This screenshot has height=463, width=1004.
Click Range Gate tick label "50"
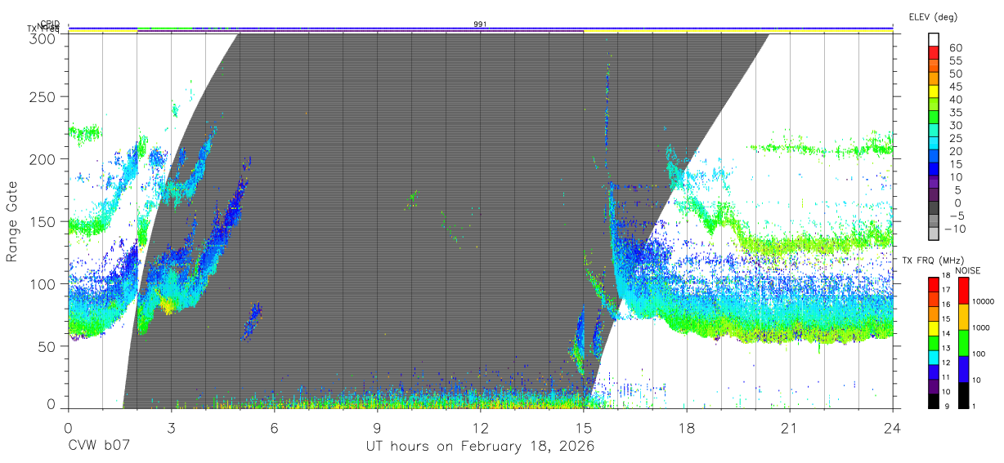click(x=47, y=345)
